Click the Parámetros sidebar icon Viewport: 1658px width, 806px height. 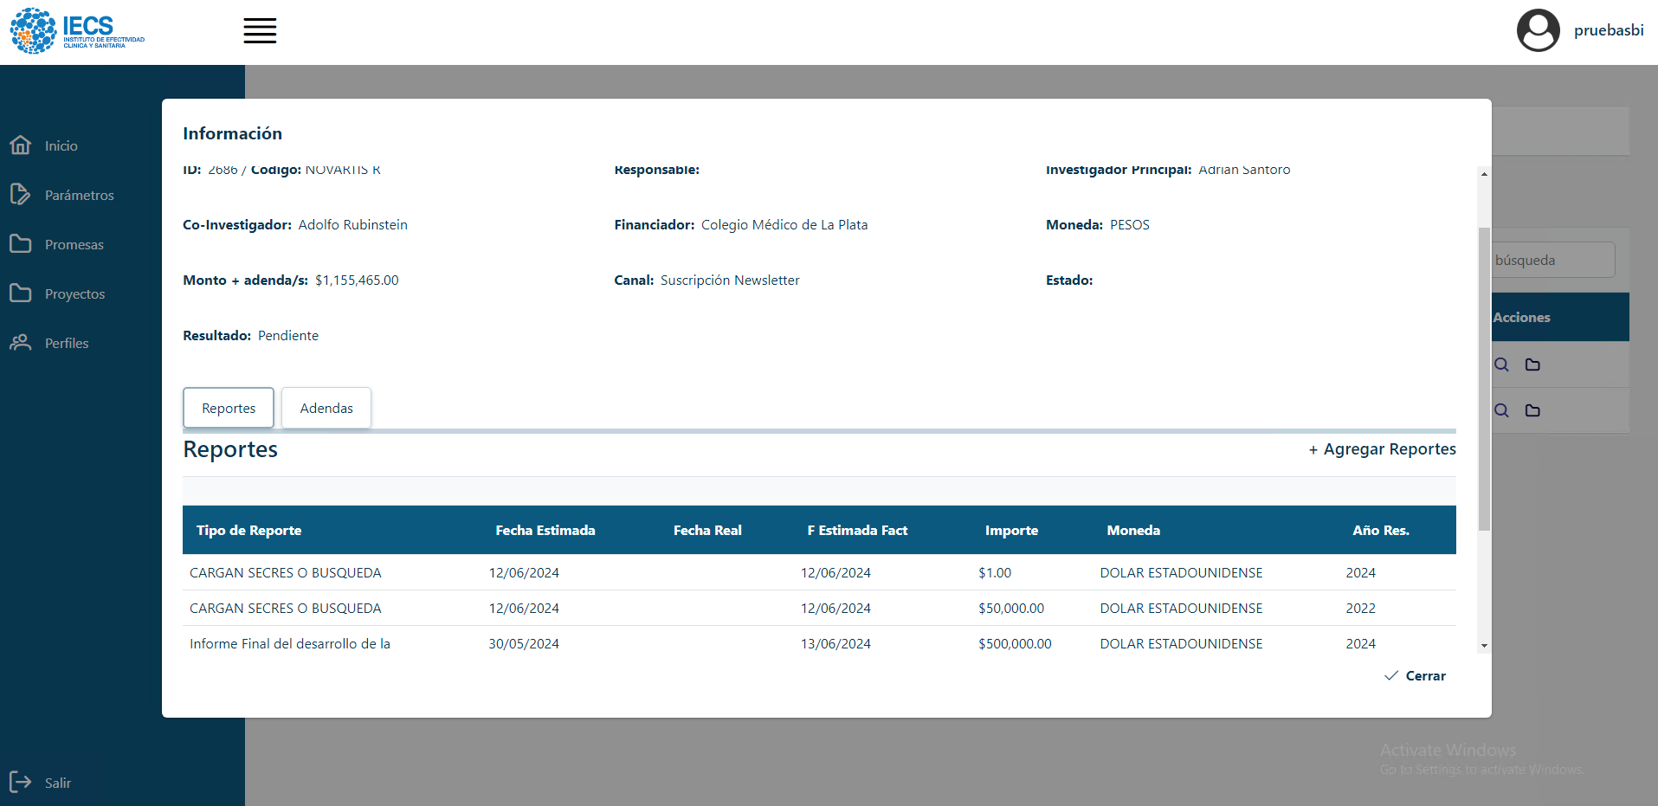click(x=21, y=195)
